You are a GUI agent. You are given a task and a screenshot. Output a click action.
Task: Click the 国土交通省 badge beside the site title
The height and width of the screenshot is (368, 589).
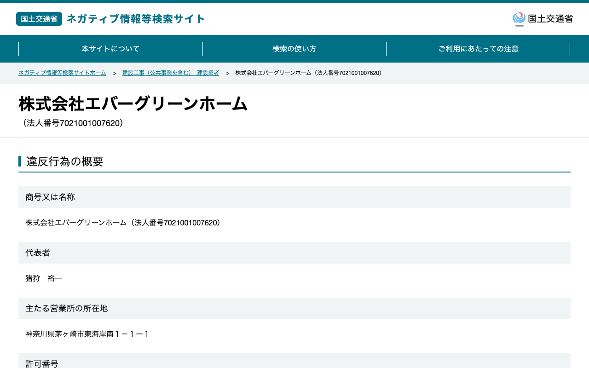tap(39, 19)
